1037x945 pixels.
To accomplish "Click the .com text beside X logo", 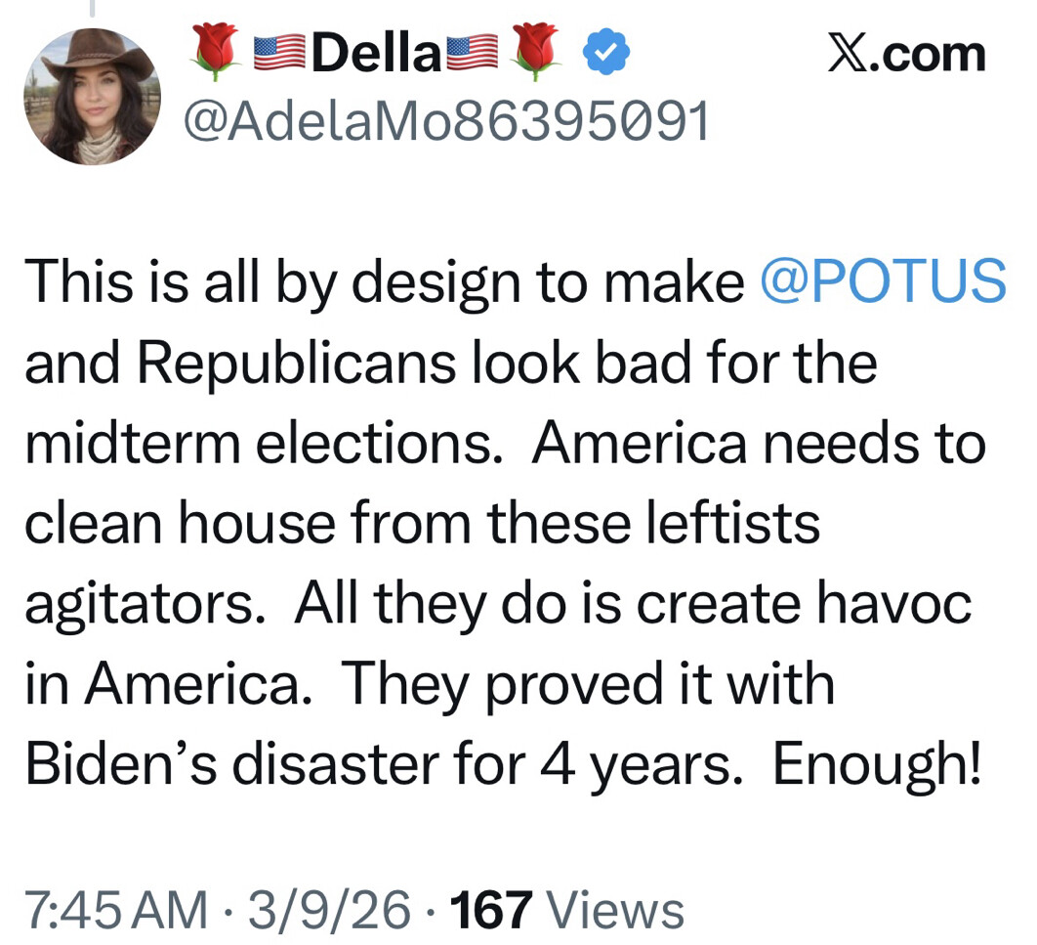I will 929,54.
